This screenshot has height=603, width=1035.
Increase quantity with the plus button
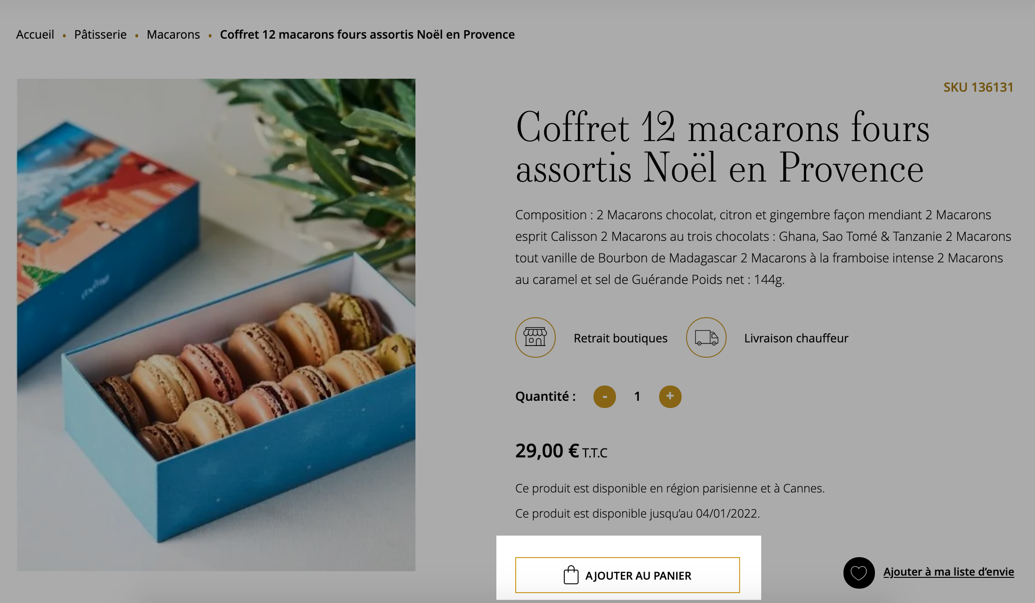click(670, 397)
